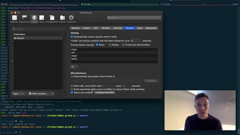Open the Advanced gear icon in toolbar
Screen dimensions: 240x135
(x=71, y=19)
